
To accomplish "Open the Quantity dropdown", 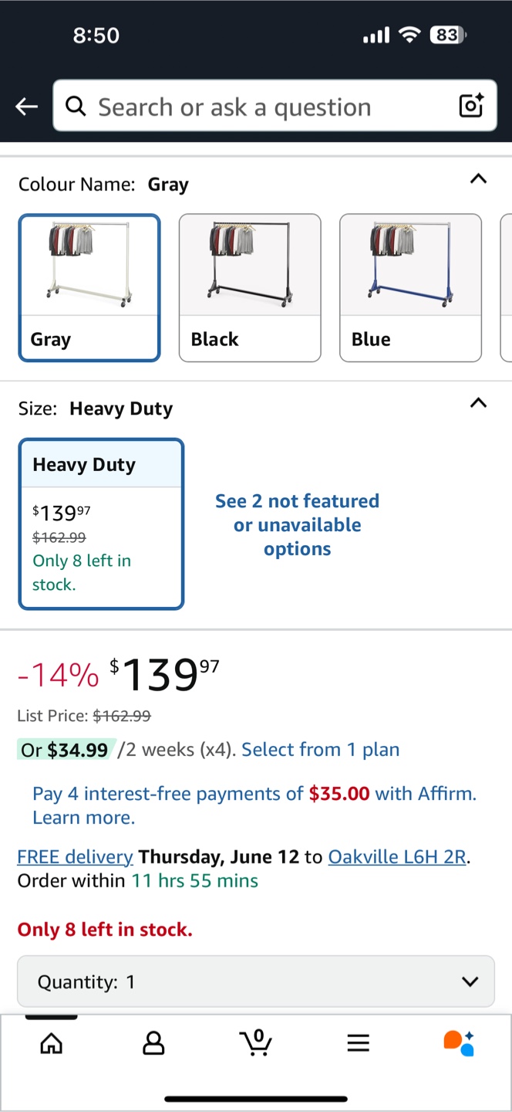I will click(x=256, y=981).
